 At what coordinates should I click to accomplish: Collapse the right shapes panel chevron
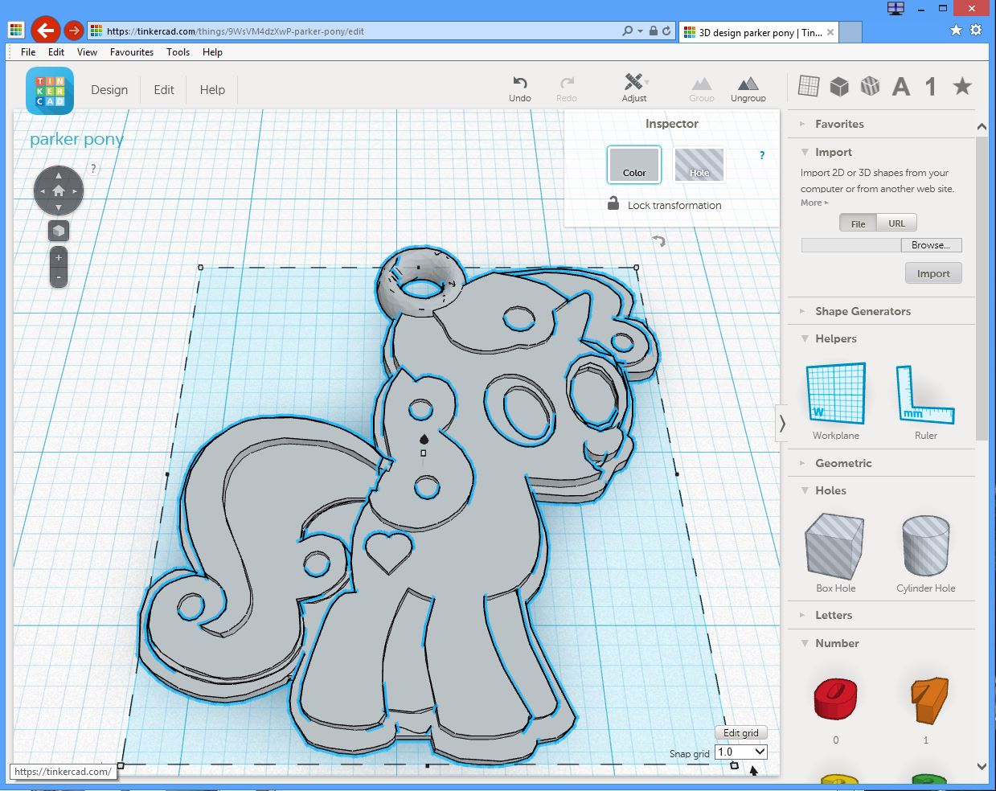[x=782, y=423]
